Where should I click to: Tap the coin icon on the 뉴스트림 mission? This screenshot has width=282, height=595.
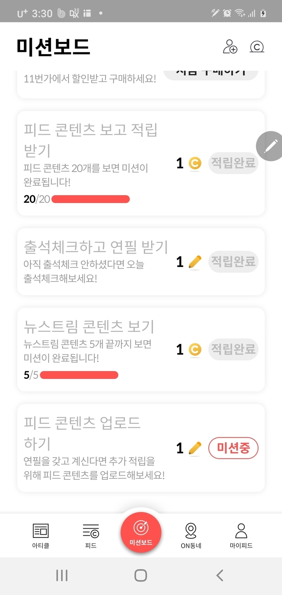coord(195,349)
